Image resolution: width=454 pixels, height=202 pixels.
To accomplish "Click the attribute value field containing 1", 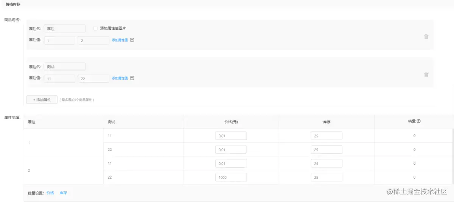I will pos(59,40).
